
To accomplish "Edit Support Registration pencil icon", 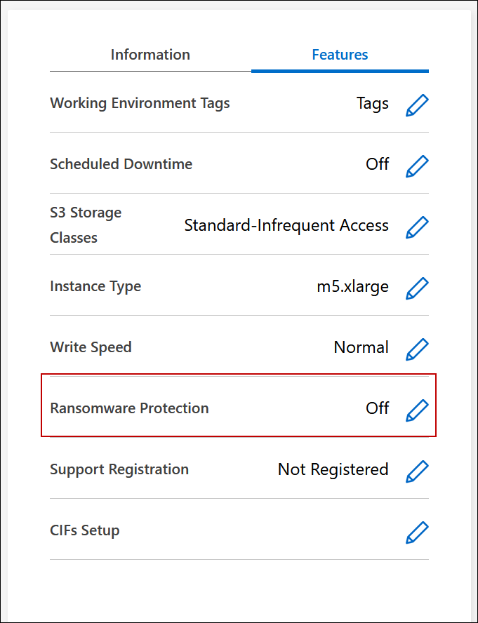I will pos(417,471).
